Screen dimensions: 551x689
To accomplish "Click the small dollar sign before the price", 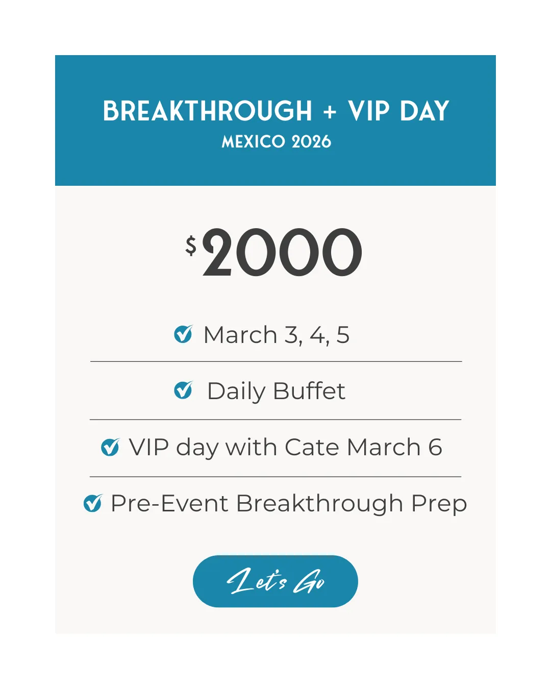I will pos(191,245).
